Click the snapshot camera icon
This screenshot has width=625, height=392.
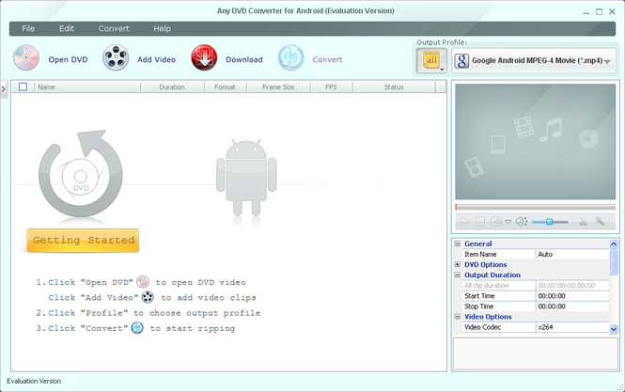pyautogui.click(x=496, y=221)
